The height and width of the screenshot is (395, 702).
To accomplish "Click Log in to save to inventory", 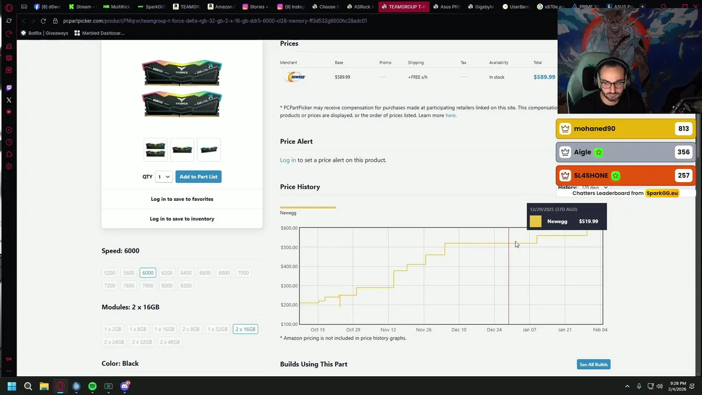I will [x=182, y=219].
